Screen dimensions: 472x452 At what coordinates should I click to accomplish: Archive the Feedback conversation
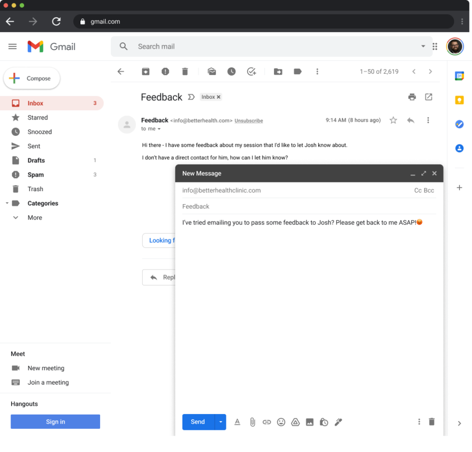tap(145, 72)
